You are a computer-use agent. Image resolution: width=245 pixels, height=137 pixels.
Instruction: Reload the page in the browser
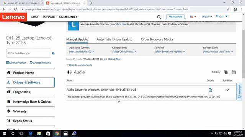pos(15,9)
